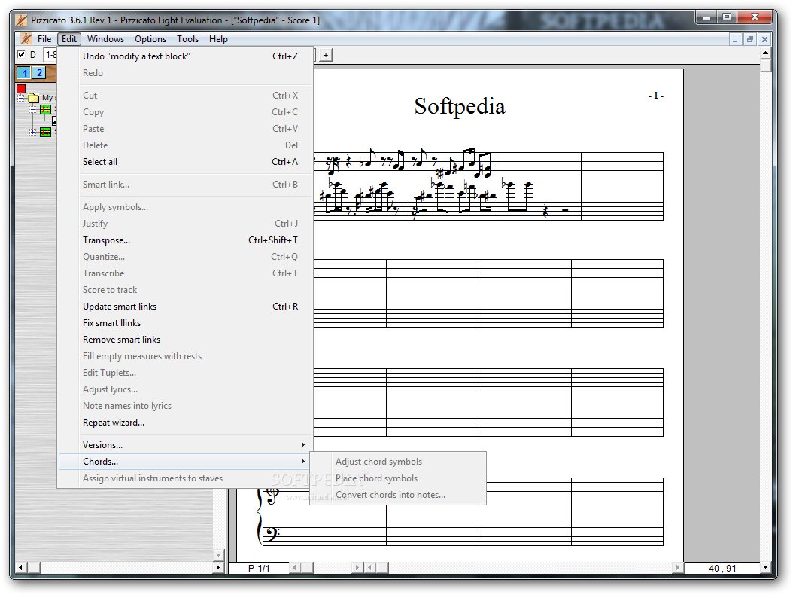Click the bass clef on bottom staff
The height and width of the screenshot is (595, 793).
pyautogui.click(x=271, y=534)
